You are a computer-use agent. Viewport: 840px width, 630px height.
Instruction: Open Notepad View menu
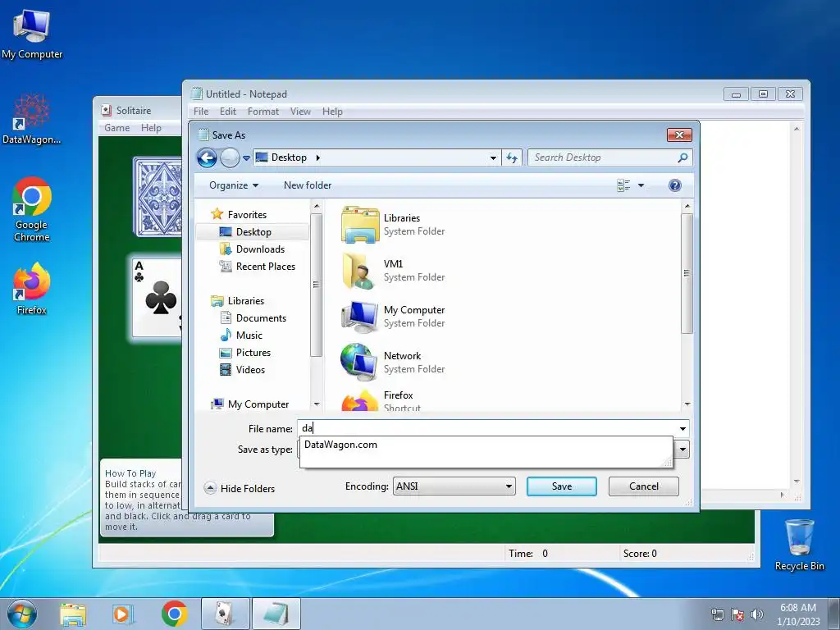click(300, 112)
